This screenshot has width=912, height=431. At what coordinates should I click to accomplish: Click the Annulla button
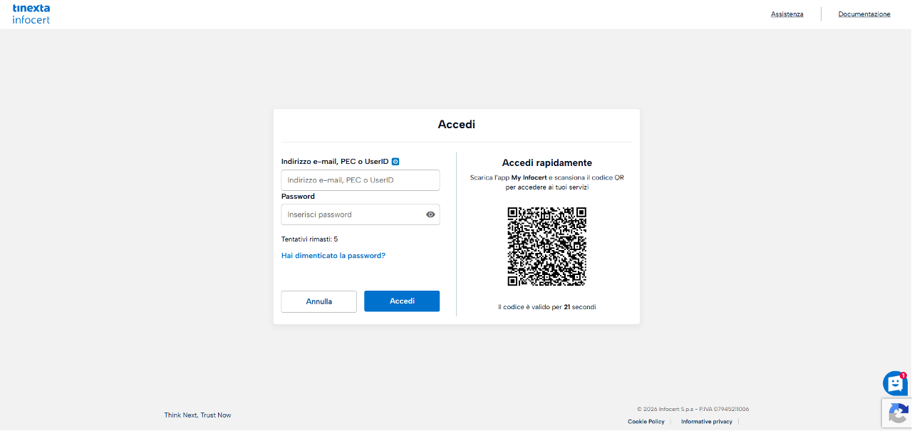[319, 301]
